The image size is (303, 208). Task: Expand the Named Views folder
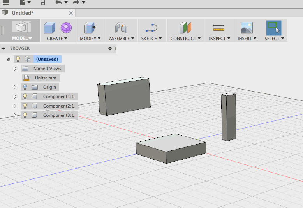[15, 69]
